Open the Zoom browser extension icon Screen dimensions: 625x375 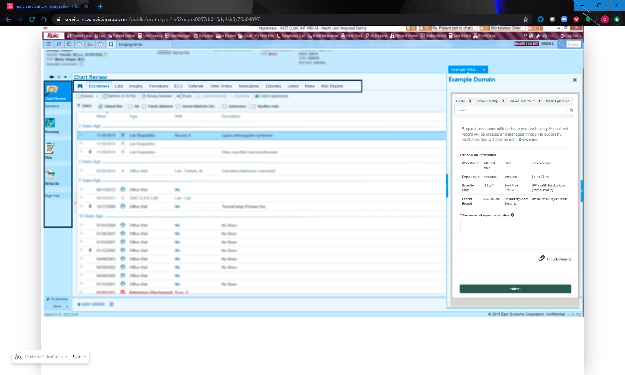(564, 19)
